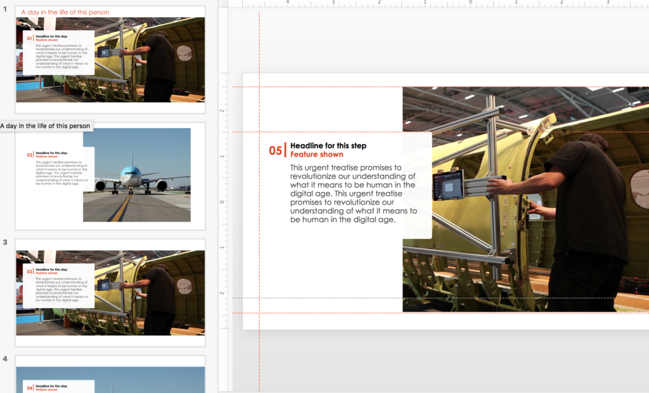The height and width of the screenshot is (393, 649).
Task: Select slide 2 thumbnail showing the airplane
Action: 110,176
